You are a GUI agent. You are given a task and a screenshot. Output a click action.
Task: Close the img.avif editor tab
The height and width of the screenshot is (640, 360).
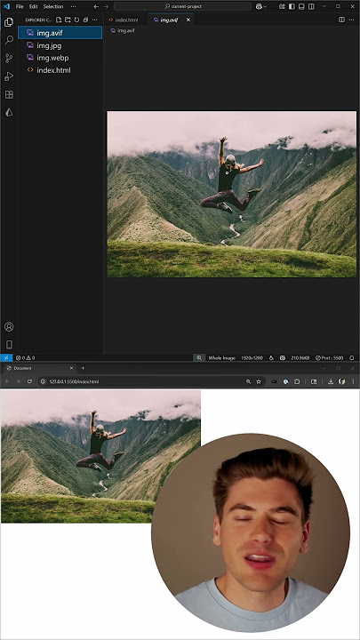tap(188, 20)
